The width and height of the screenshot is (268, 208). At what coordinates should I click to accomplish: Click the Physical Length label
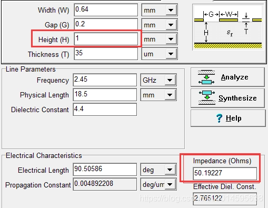click(x=44, y=95)
